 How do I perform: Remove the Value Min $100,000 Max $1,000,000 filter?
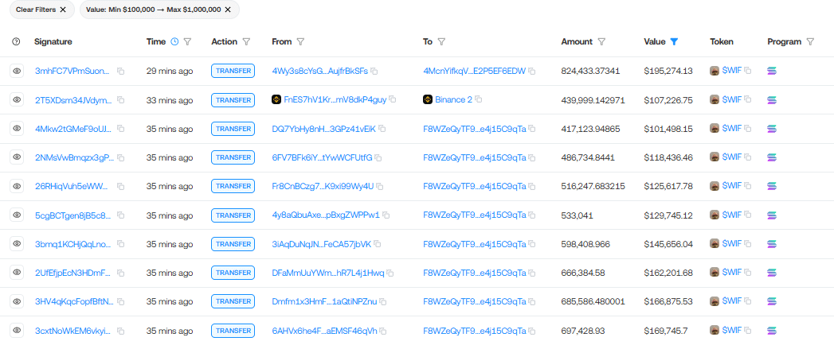coord(228,10)
